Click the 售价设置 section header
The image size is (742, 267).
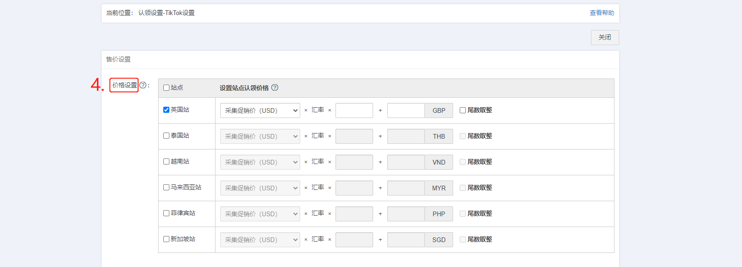coord(119,59)
